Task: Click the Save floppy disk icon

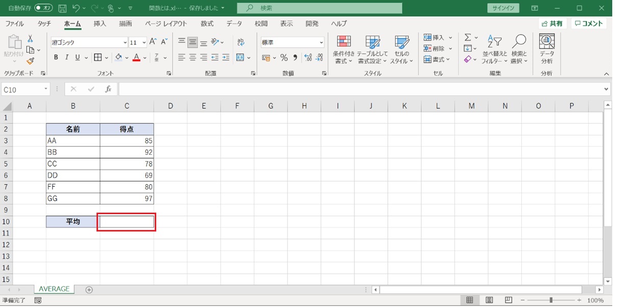Action: click(62, 8)
